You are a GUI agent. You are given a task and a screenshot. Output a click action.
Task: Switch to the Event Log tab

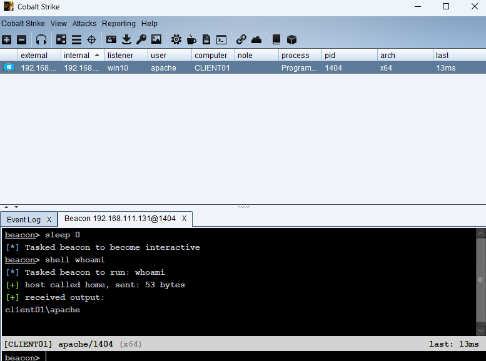(24, 219)
